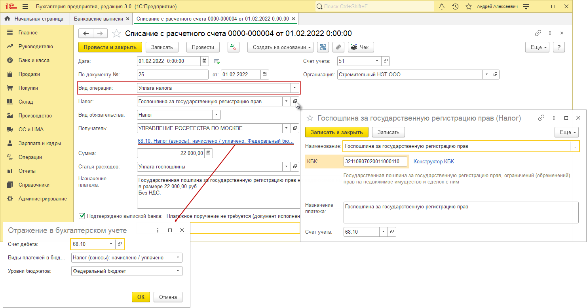The height and width of the screenshot is (308, 587).
Task: Click the help question-mark button
Action: pyautogui.click(x=559, y=47)
